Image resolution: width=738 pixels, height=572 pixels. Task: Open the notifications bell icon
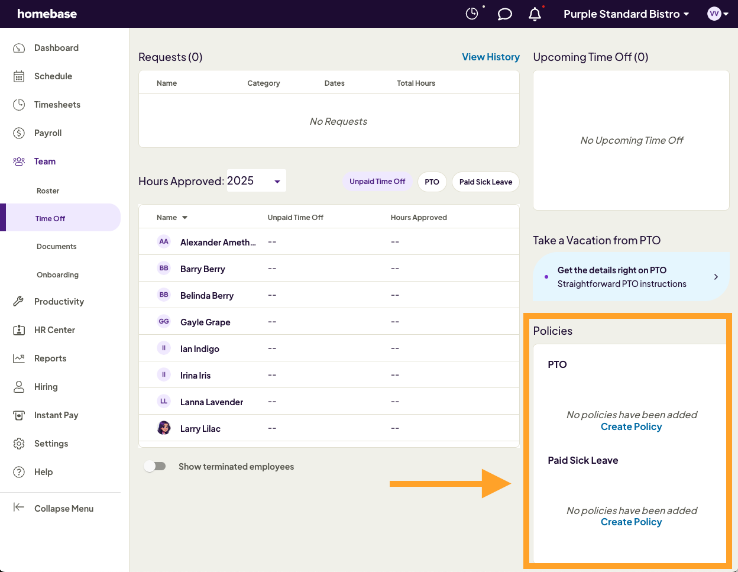(535, 14)
